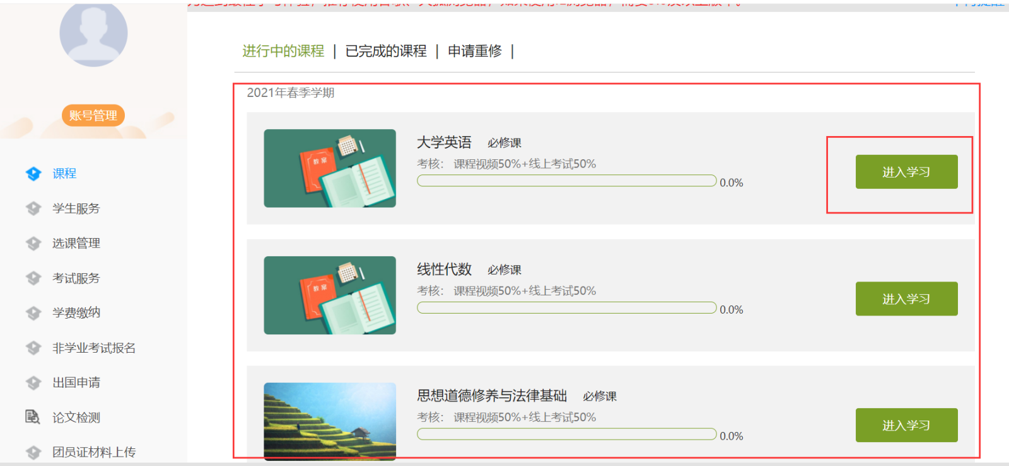Click the 学费缴纳 sidebar icon
Viewport: 1009px width, 466px height.
coord(33,313)
